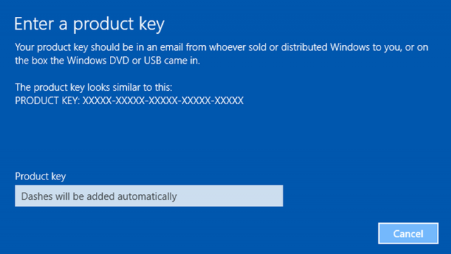Click the first XXXXX group of sample key

coord(97,101)
